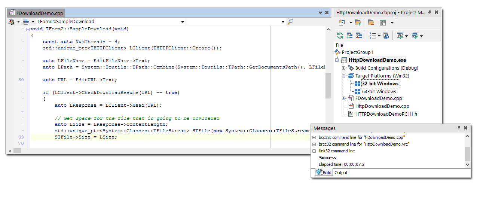Click the File column header
The height and width of the screenshot is (210, 480).
tap(339, 45)
